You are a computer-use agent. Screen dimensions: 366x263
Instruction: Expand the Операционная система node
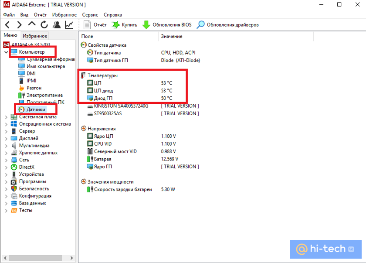coord(6,124)
